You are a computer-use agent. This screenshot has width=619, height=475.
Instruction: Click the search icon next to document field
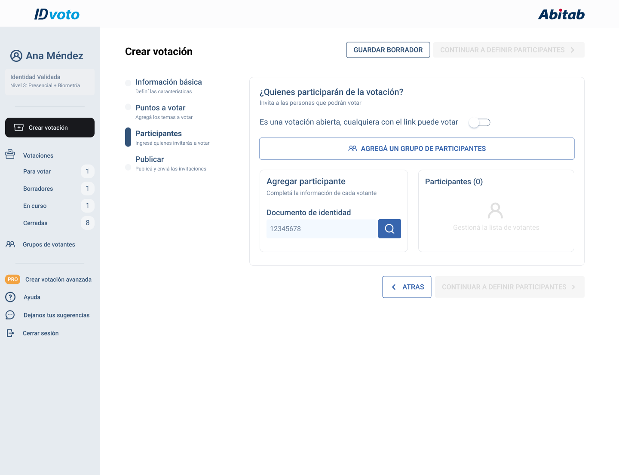point(389,228)
